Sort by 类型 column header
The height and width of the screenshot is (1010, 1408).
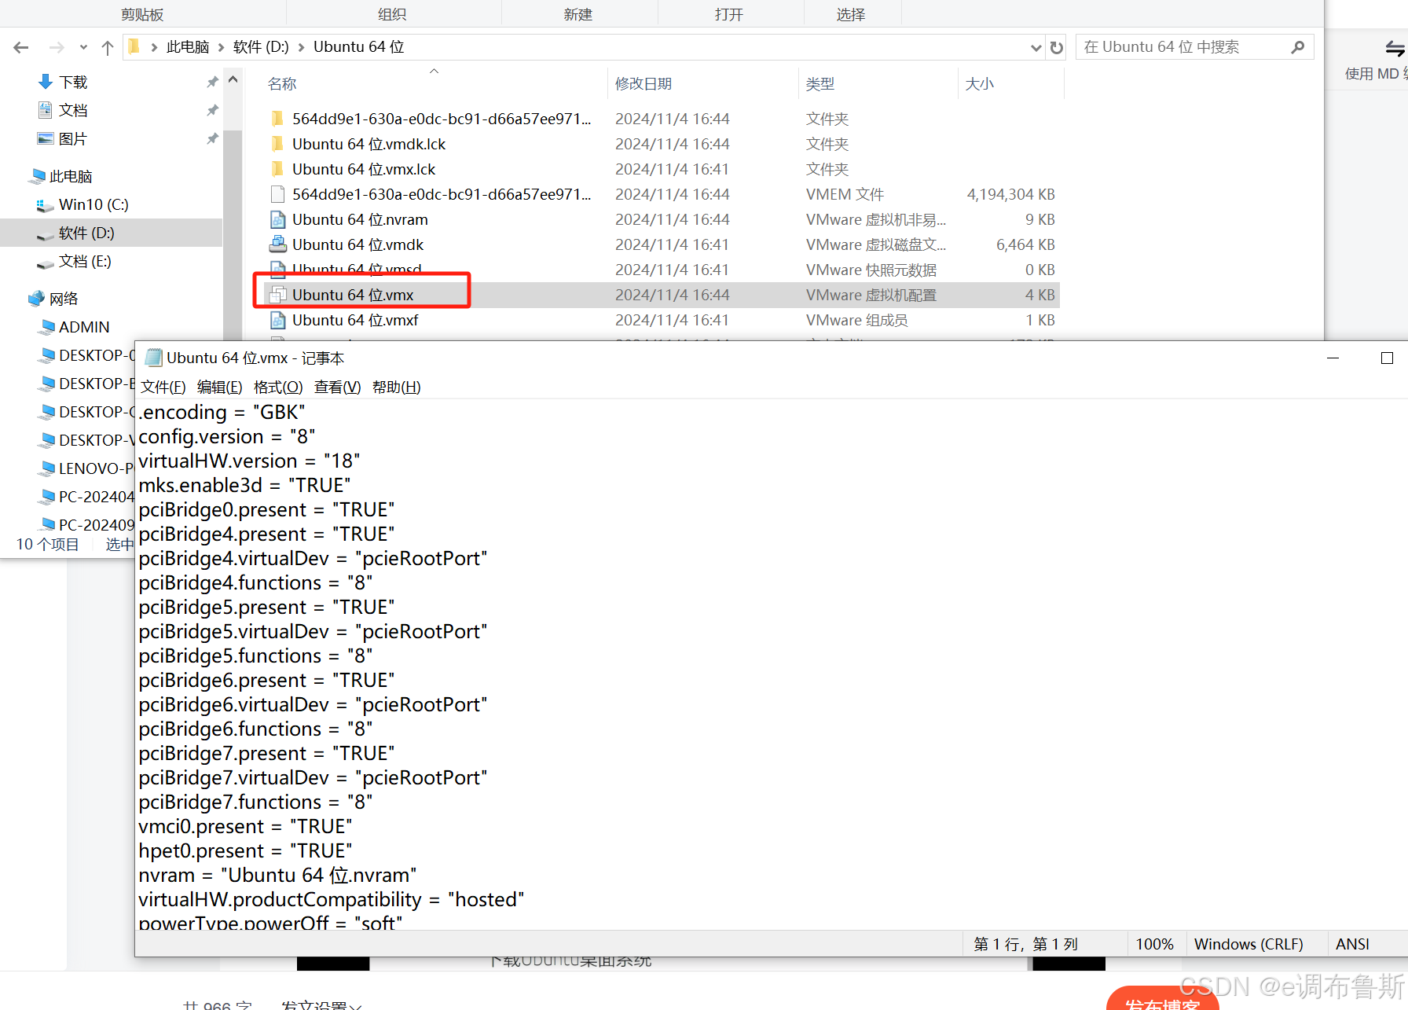click(819, 83)
